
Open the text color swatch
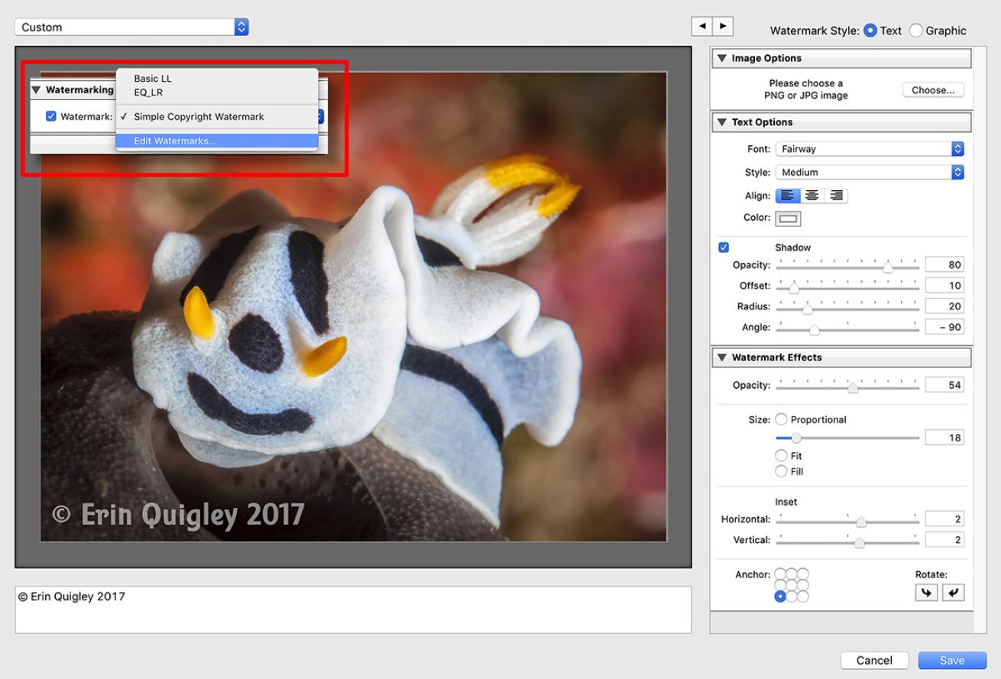(x=788, y=218)
